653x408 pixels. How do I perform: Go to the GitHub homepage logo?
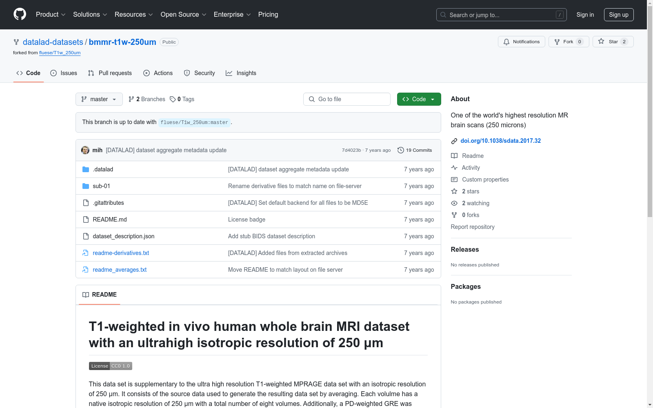pos(20,14)
